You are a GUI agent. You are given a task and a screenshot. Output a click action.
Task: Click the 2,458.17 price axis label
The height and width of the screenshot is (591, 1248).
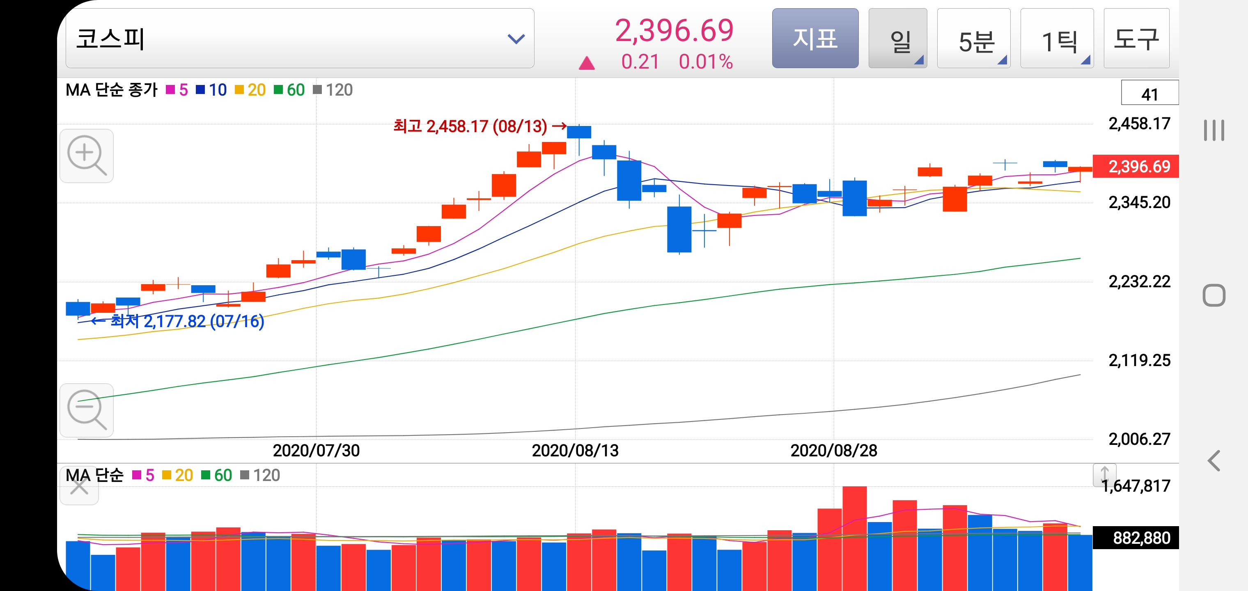(1140, 124)
